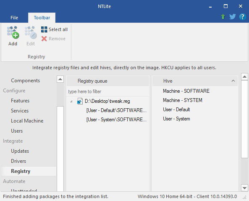The image size is (249, 201).
Task: Click 'Windows 10 Home 64-bit' status text
Action: (187, 196)
